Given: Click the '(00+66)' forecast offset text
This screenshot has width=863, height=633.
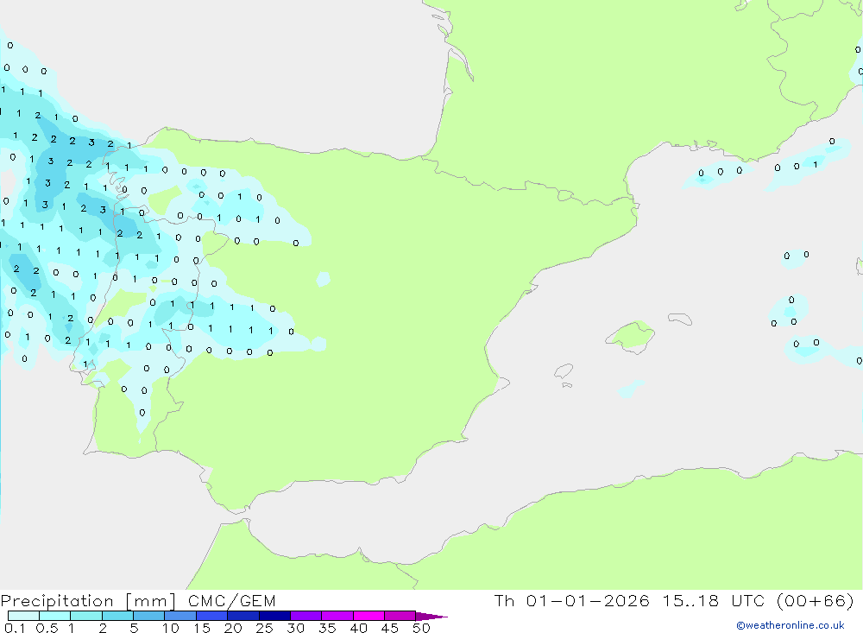Looking at the screenshot, I should pos(816,600).
